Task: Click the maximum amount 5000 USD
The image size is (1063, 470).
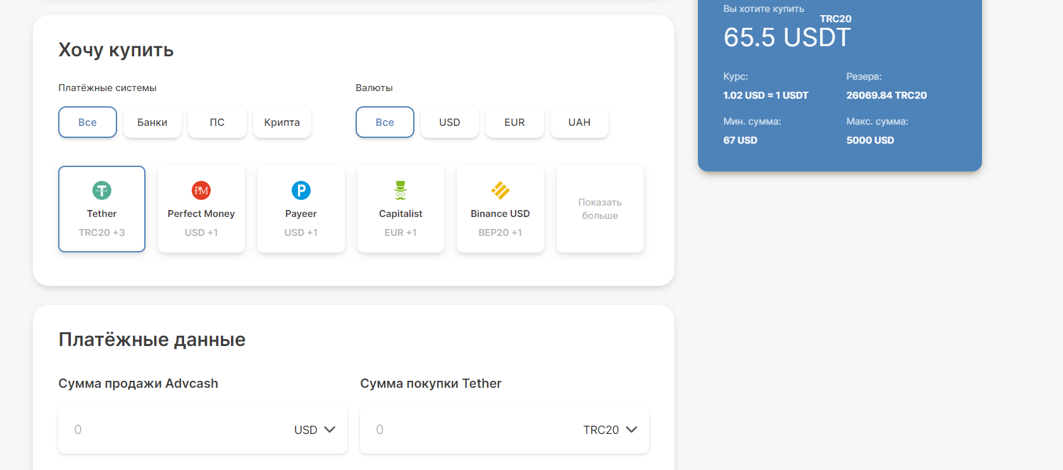Action: [x=870, y=140]
